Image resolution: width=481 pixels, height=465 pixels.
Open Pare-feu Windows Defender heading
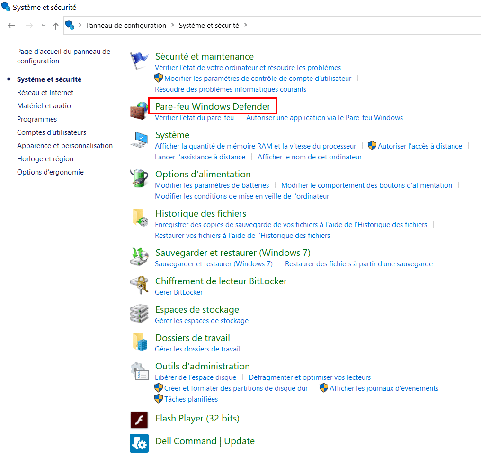click(213, 106)
